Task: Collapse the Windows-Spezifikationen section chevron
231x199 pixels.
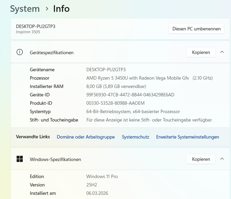Action: click(x=222, y=159)
